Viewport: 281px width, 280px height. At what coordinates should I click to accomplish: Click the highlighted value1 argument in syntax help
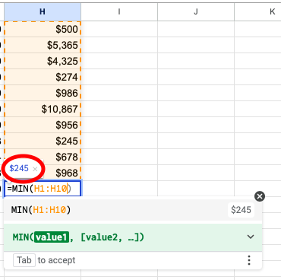[52, 237]
